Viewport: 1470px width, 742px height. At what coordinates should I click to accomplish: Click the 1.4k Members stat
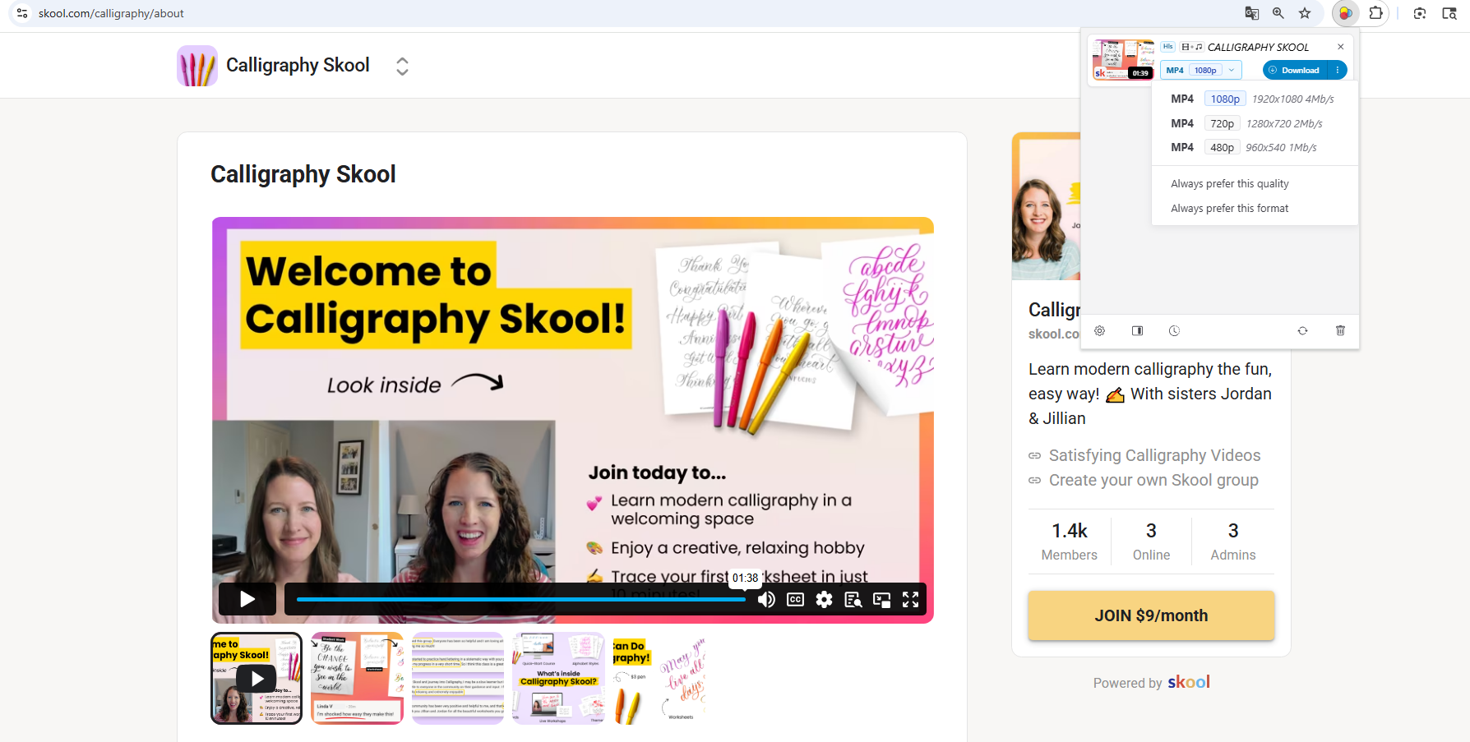[1069, 542]
